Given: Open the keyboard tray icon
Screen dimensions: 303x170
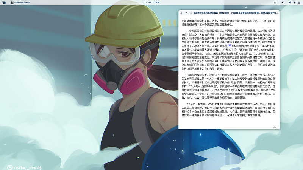Looking at the screenshot, I should [275, 3].
